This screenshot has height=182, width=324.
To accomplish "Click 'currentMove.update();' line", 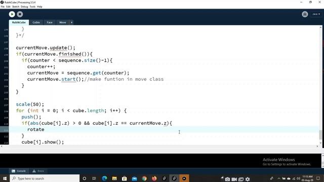I will (x=46, y=48).
